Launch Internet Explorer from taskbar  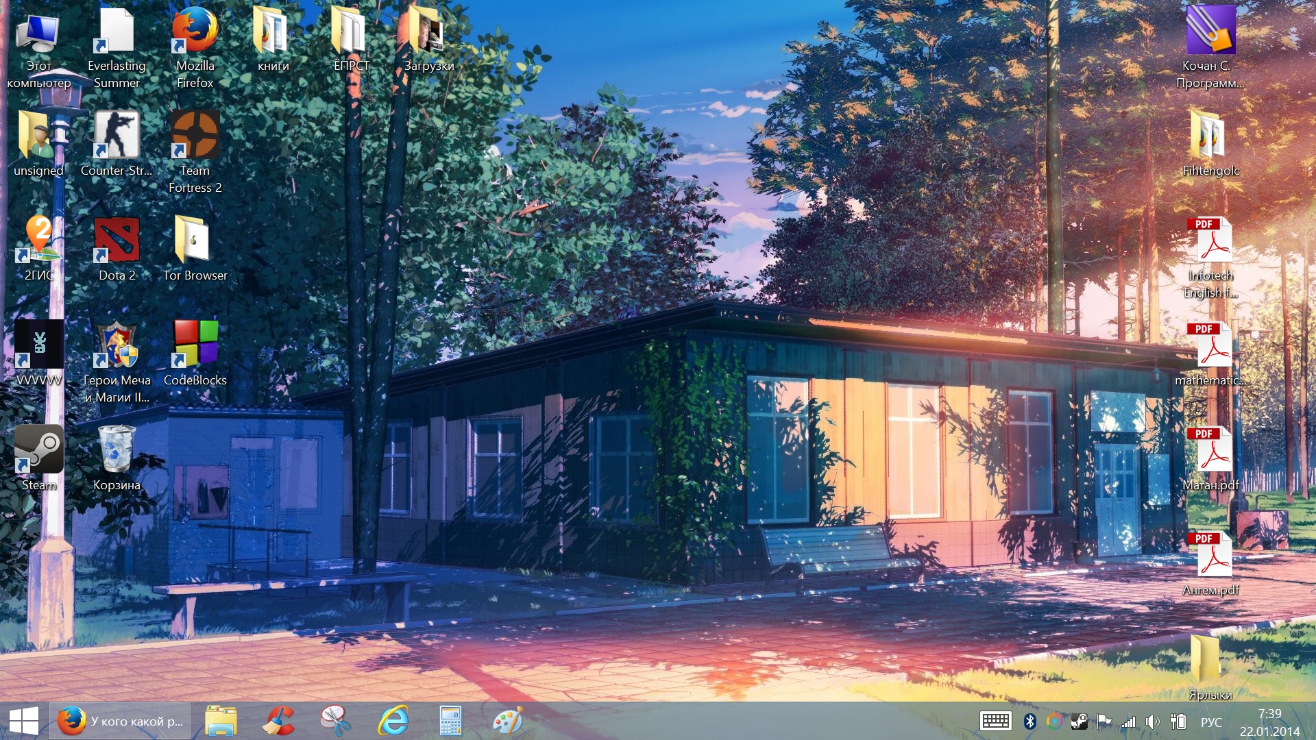pyautogui.click(x=393, y=721)
